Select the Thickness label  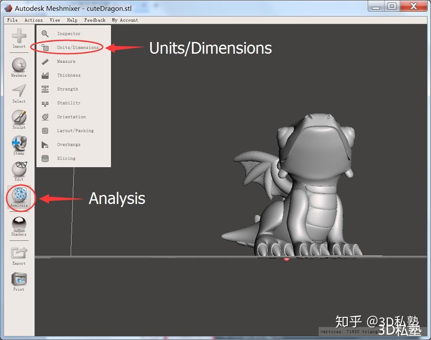tap(69, 75)
